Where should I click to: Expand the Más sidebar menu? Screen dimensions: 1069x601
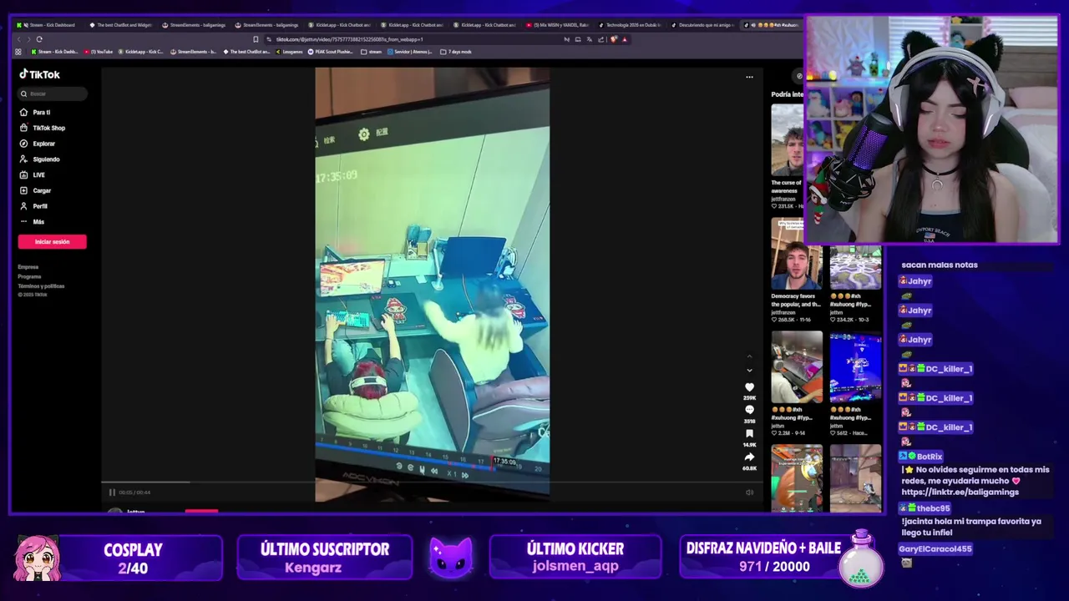point(33,222)
